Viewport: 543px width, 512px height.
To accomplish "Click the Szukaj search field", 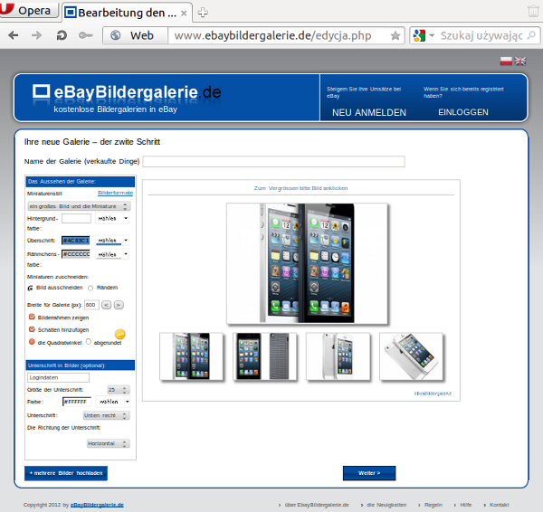I will click(481, 35).
